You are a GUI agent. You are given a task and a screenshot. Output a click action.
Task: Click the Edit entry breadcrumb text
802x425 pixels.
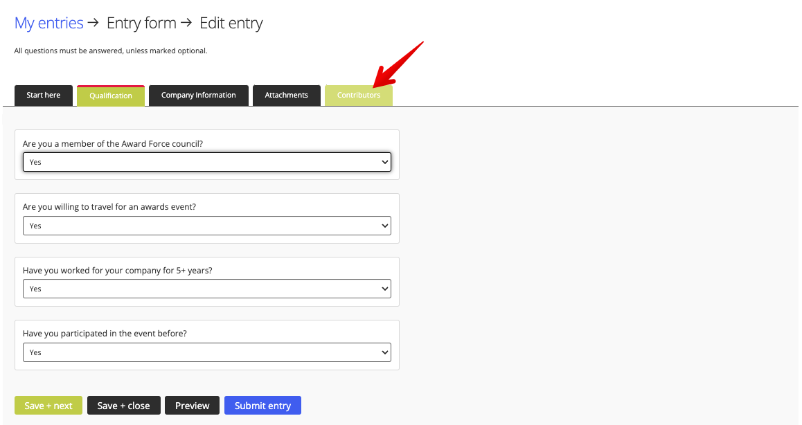[x=231, y=22]
